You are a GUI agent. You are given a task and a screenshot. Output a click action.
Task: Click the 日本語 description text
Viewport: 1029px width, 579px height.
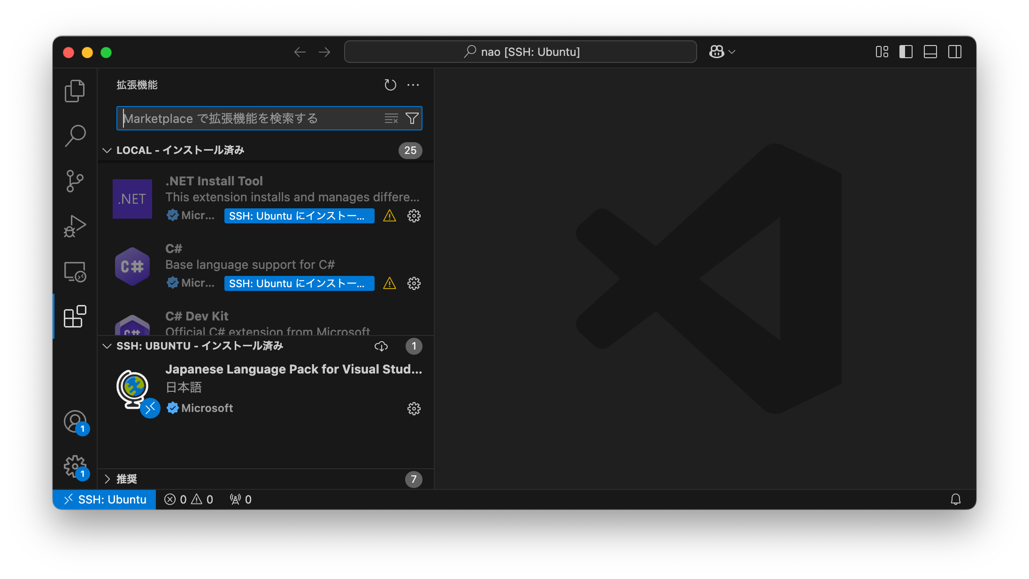pyautogui.click(x=184, y=388)
